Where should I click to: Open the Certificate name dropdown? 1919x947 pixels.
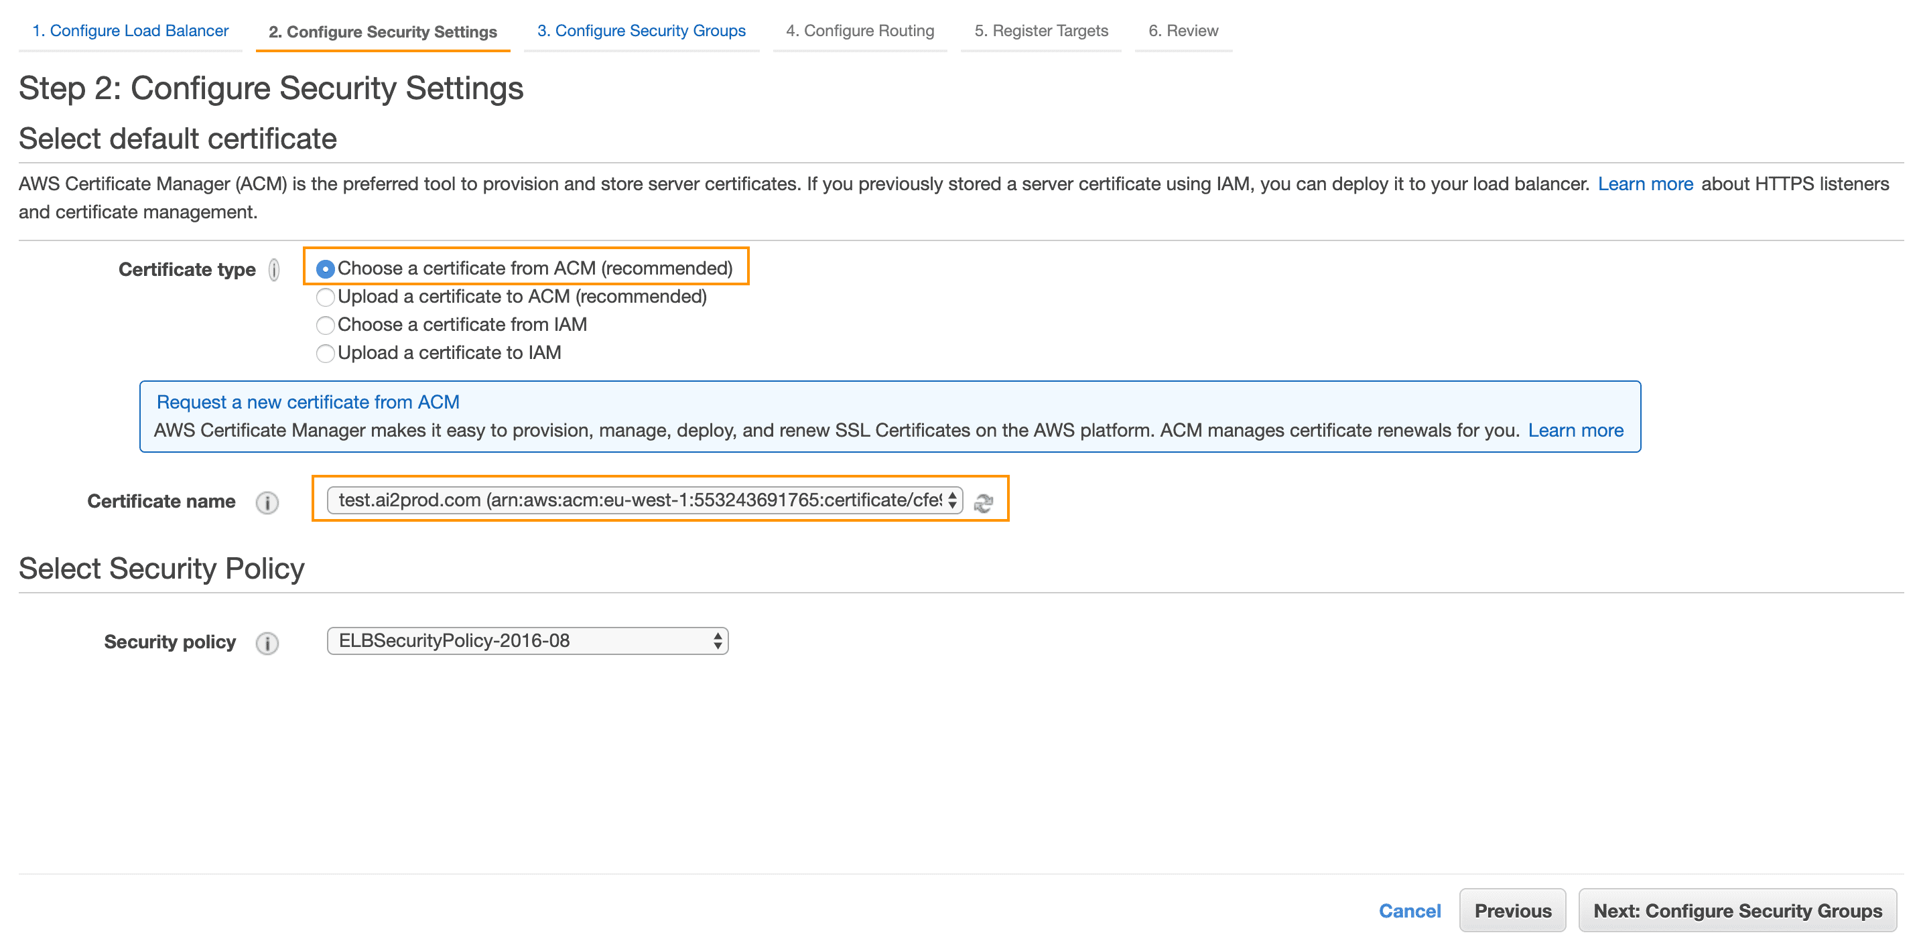[x=645, y=500]
